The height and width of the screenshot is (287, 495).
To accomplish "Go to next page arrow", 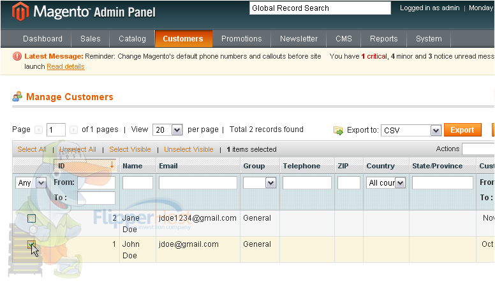I will point(73,129).
